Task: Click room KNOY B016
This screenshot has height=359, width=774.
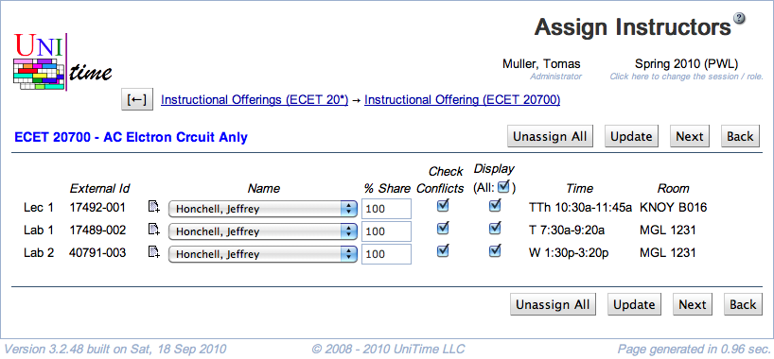Action: click(x=674, y=208)
